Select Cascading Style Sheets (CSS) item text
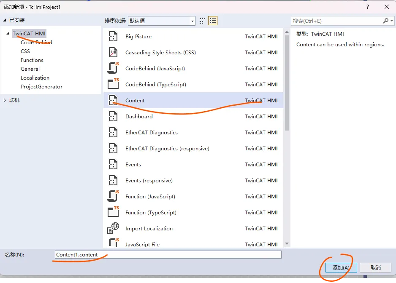This screenshot has width=396, height=283. 160,52
